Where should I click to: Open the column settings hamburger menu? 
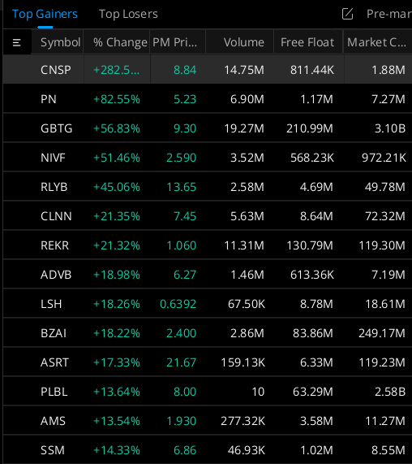pos(17,42)
